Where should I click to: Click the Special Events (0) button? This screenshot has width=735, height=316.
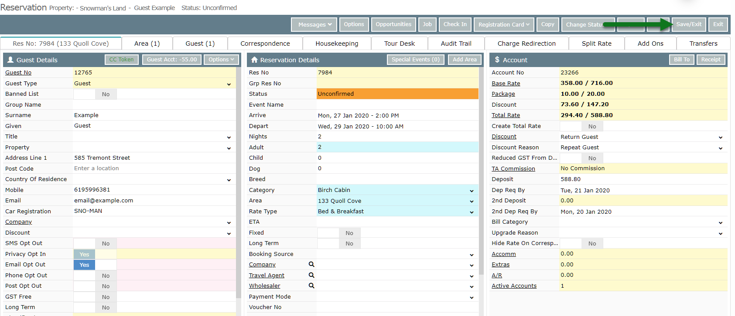click(x=415, y=60)
